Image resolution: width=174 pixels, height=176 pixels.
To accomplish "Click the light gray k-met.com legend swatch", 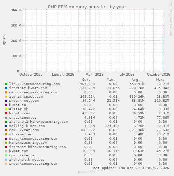I will (x=6, y=151).
